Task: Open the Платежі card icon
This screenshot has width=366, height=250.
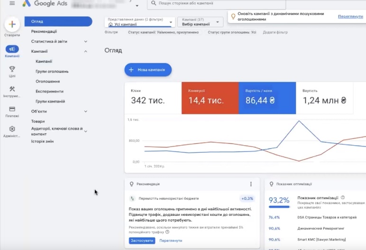Action: point(12,109)
